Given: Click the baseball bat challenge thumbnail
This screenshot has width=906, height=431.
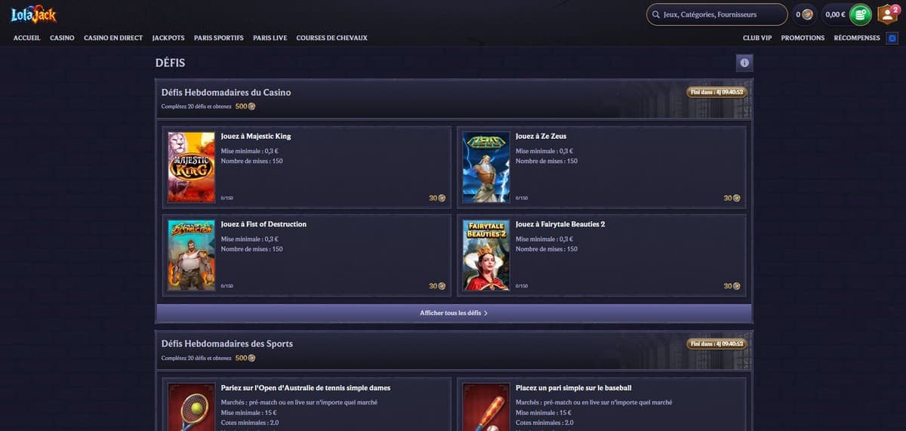Looking at the screenshot, I should pyautogui.click(x=485, y=407).
